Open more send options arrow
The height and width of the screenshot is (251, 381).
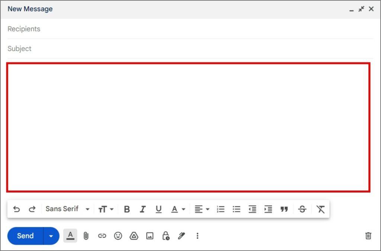tap(51, 236)
